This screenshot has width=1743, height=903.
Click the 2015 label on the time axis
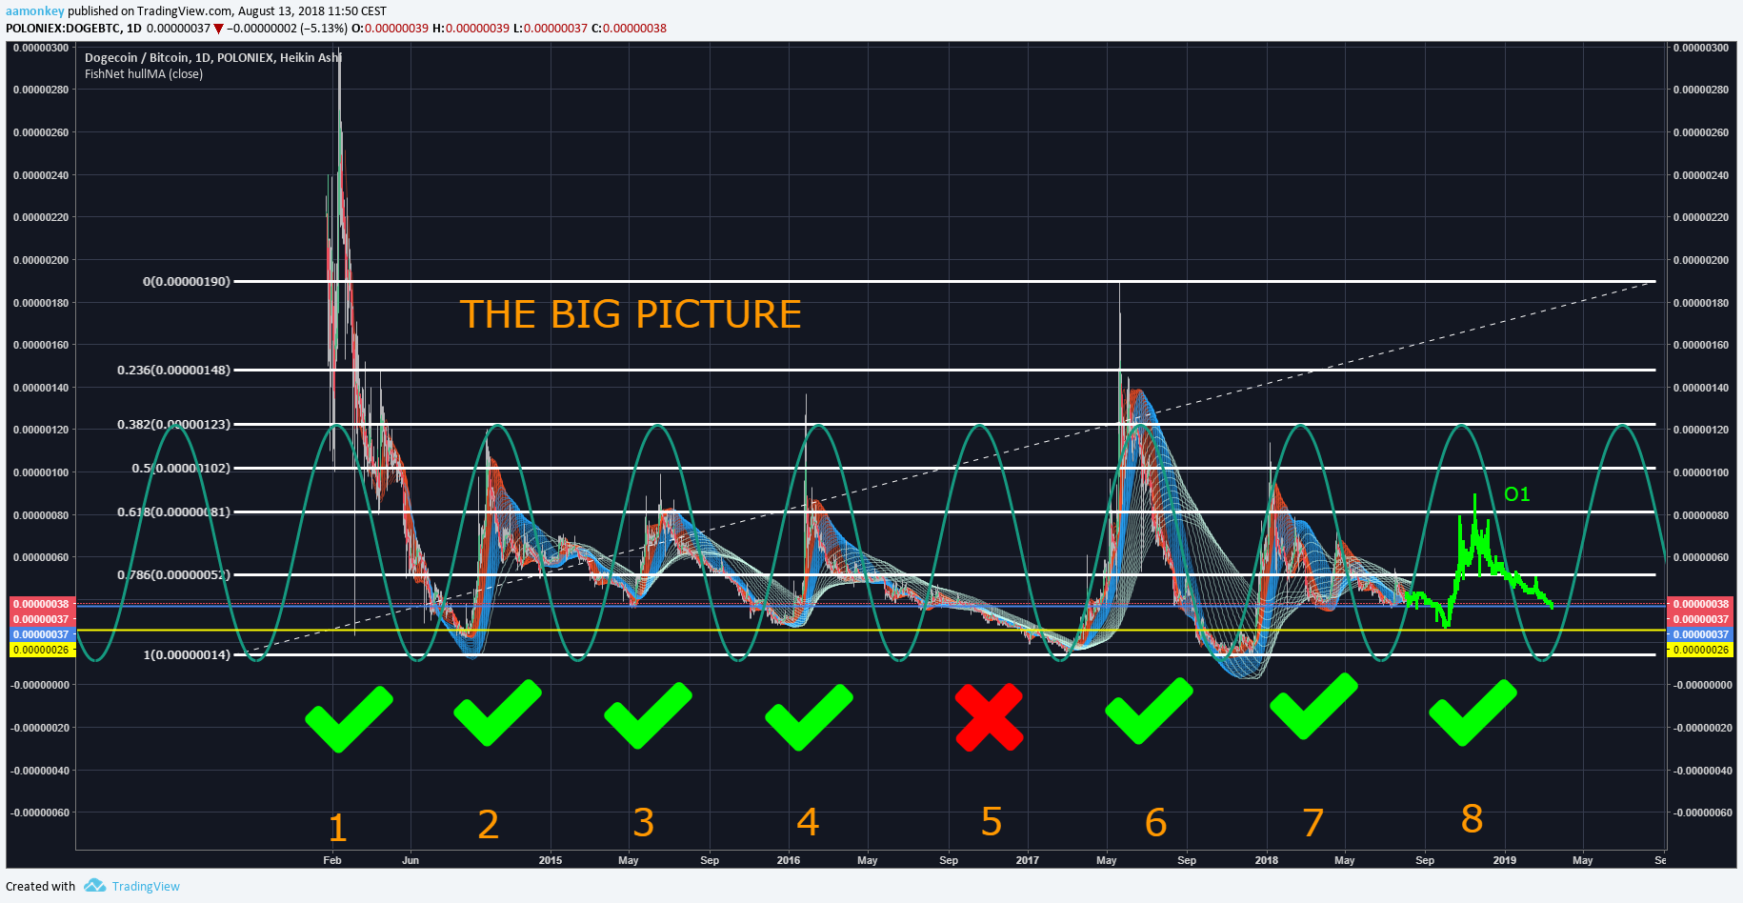(551, 860)
